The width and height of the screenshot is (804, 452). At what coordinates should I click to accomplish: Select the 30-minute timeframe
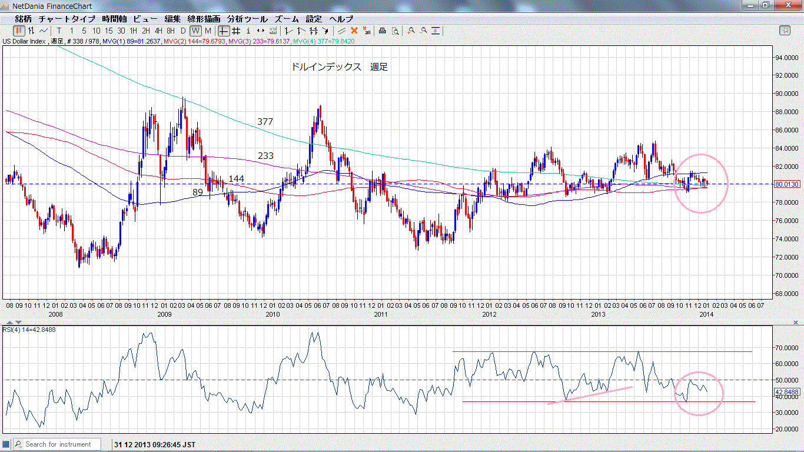(x=121, y=31)
